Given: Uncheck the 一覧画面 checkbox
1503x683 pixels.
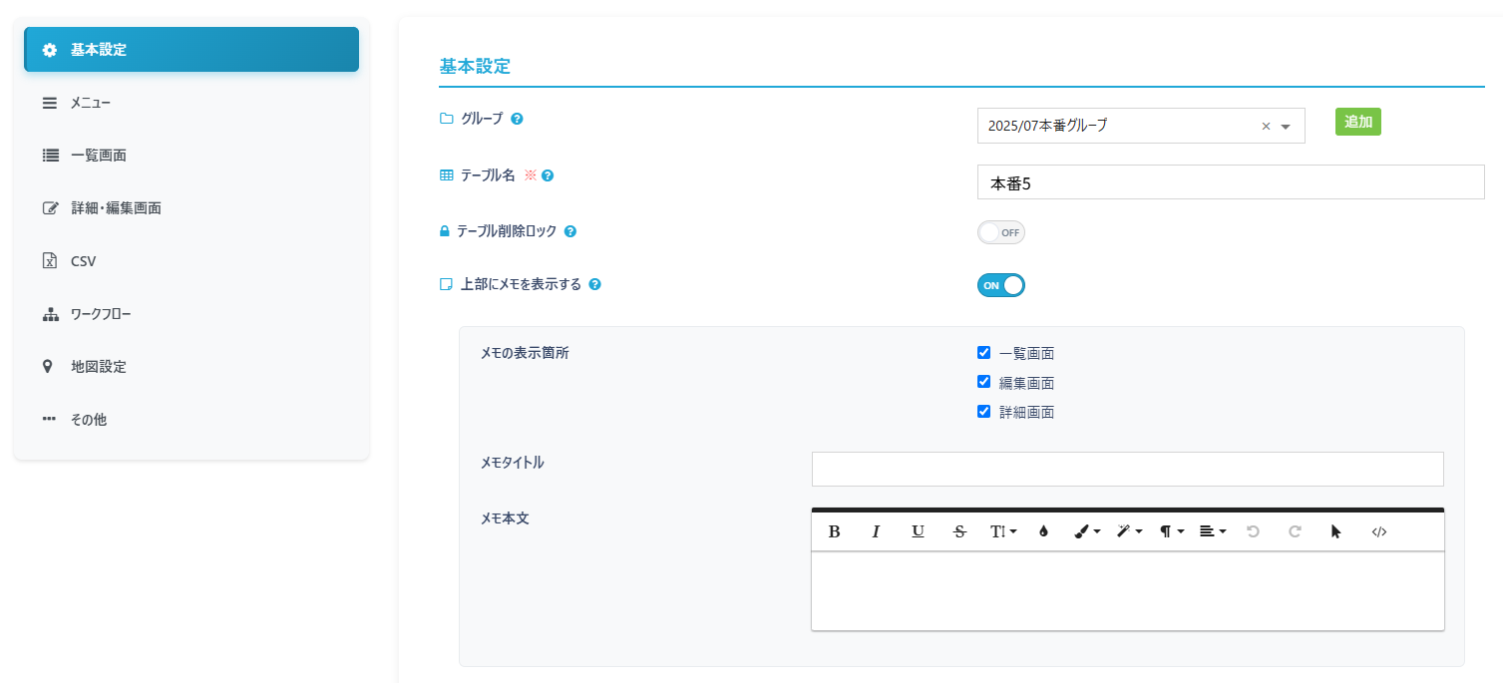Looking at the screenshot, I should click(983, 352).
